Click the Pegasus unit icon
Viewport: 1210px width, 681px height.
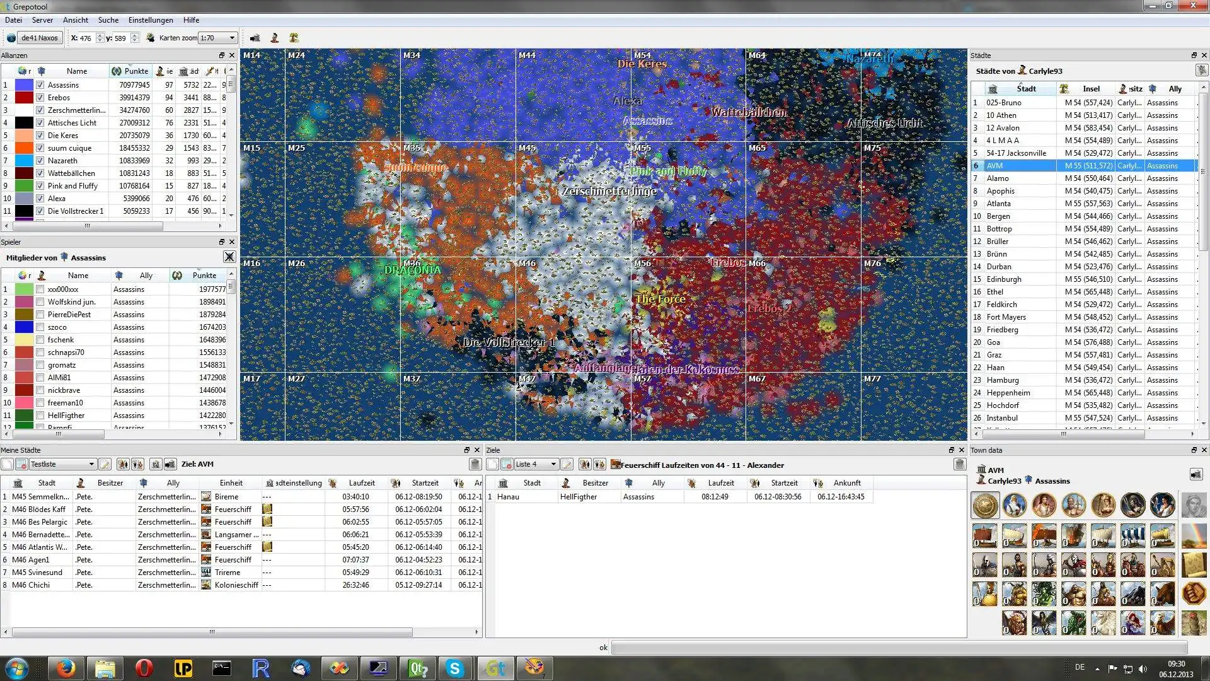click(x=1103, y=622)
